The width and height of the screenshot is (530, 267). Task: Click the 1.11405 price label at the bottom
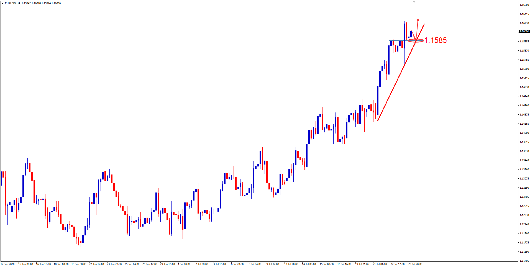point(524,261)
